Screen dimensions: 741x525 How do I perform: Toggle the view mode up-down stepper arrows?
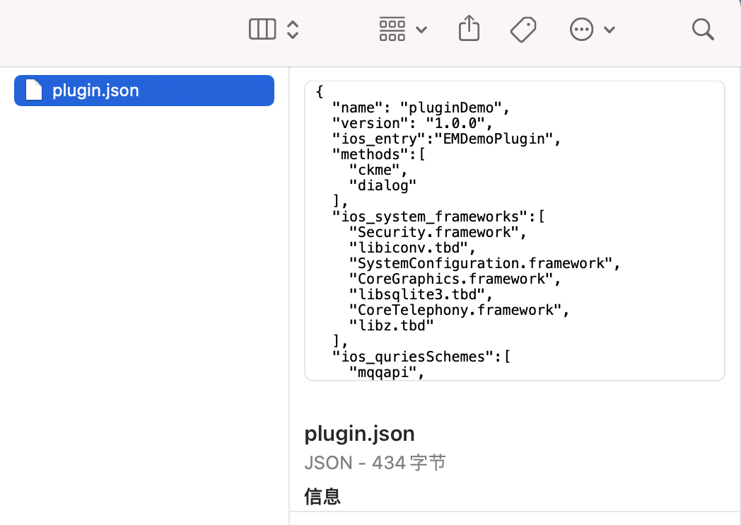tap(293, 29)
